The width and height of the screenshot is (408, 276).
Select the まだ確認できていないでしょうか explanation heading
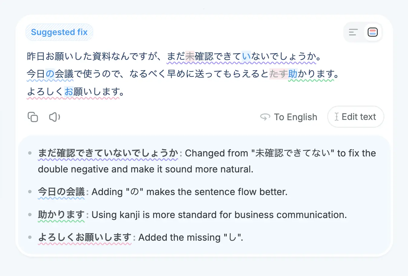pyautogui.click(x=108, y=153)
